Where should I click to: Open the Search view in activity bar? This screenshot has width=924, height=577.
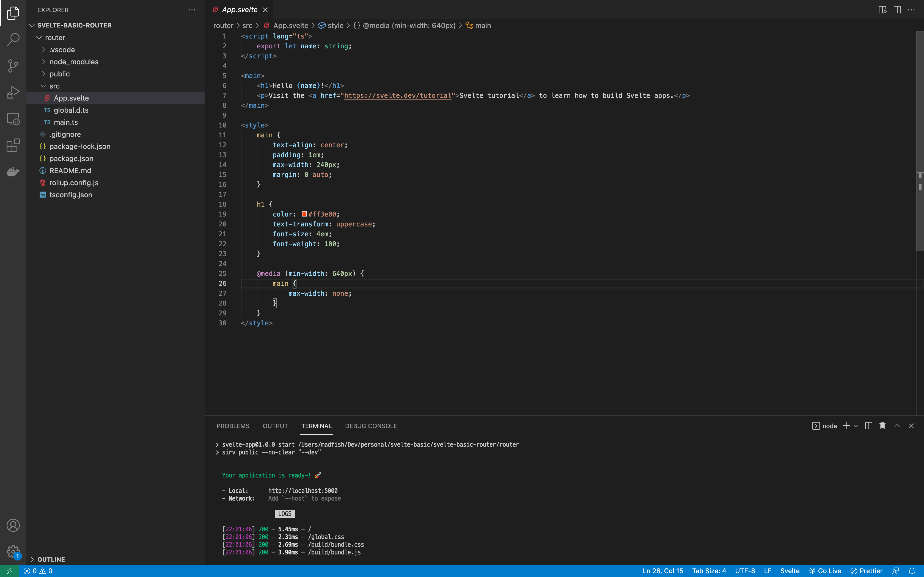13,39
